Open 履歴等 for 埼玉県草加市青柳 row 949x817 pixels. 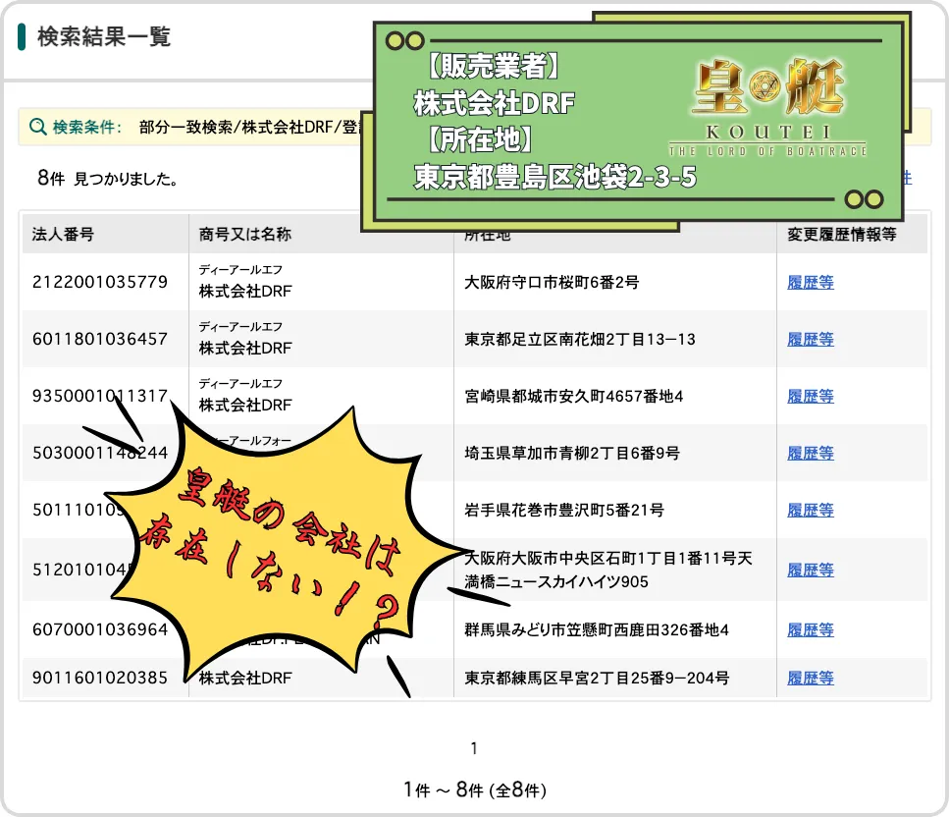[x=810, y=454]
